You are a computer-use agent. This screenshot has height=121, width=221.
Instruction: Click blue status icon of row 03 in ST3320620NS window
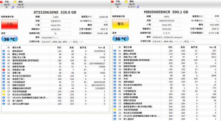(x=4, y=54)
